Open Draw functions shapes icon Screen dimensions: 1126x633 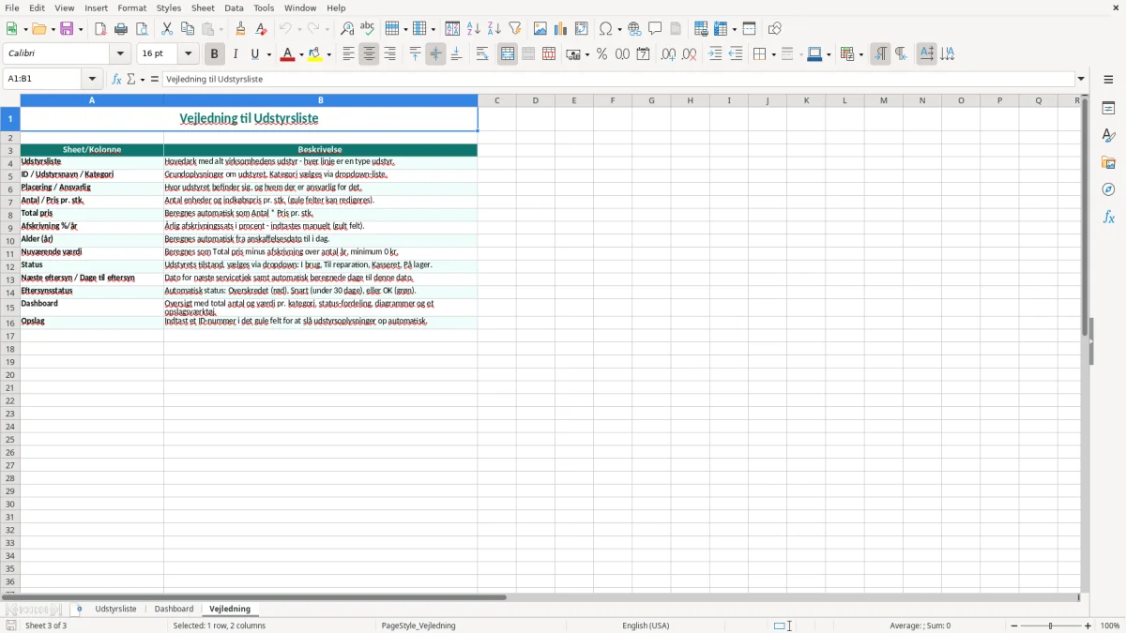coord(774,29)
